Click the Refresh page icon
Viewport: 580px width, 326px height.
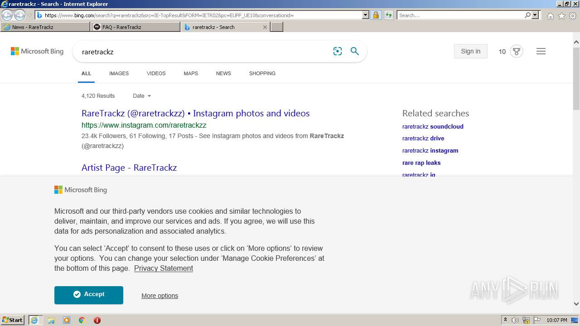pyautogui.click(x=389, y=15)
